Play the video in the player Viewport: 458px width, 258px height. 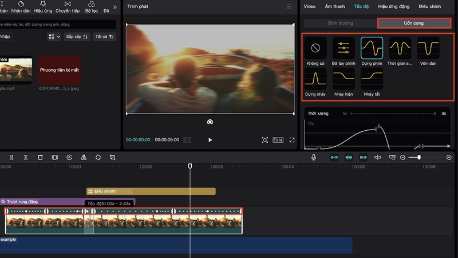pyautogui.click(x=210, y=140)
